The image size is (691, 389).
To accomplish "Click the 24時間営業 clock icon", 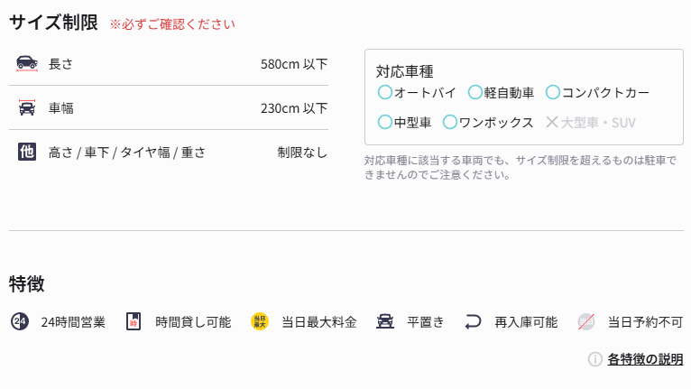I will click(20, 321).
